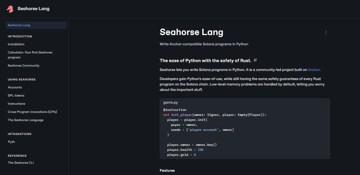Click the heading anchor hash symbol
This screenshot has width=360, height=175.
click(255, 60)
